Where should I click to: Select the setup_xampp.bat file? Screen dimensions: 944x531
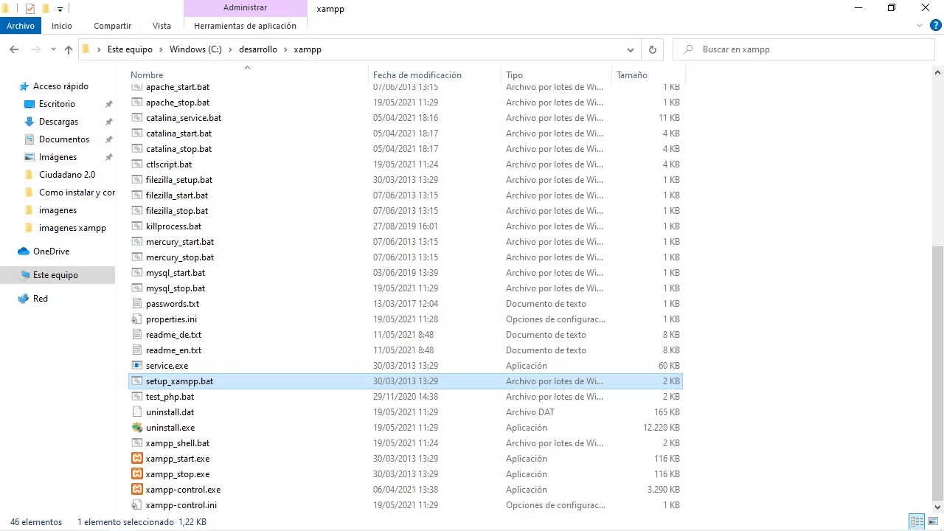click(x=405, y=381)
